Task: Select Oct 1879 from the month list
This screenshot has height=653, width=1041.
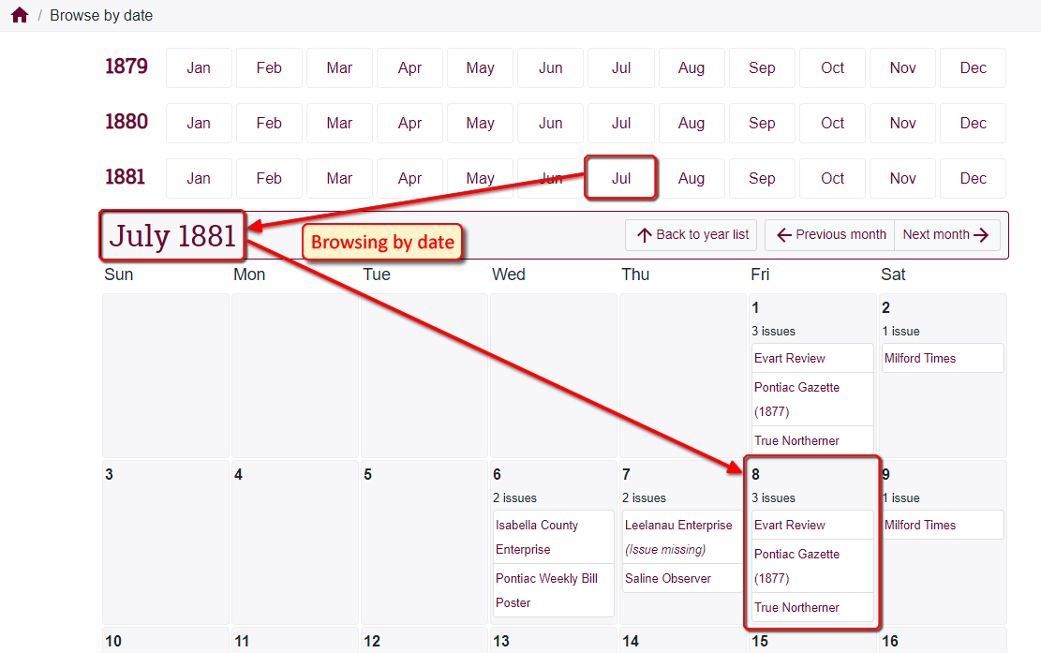Action: [832, 67]
